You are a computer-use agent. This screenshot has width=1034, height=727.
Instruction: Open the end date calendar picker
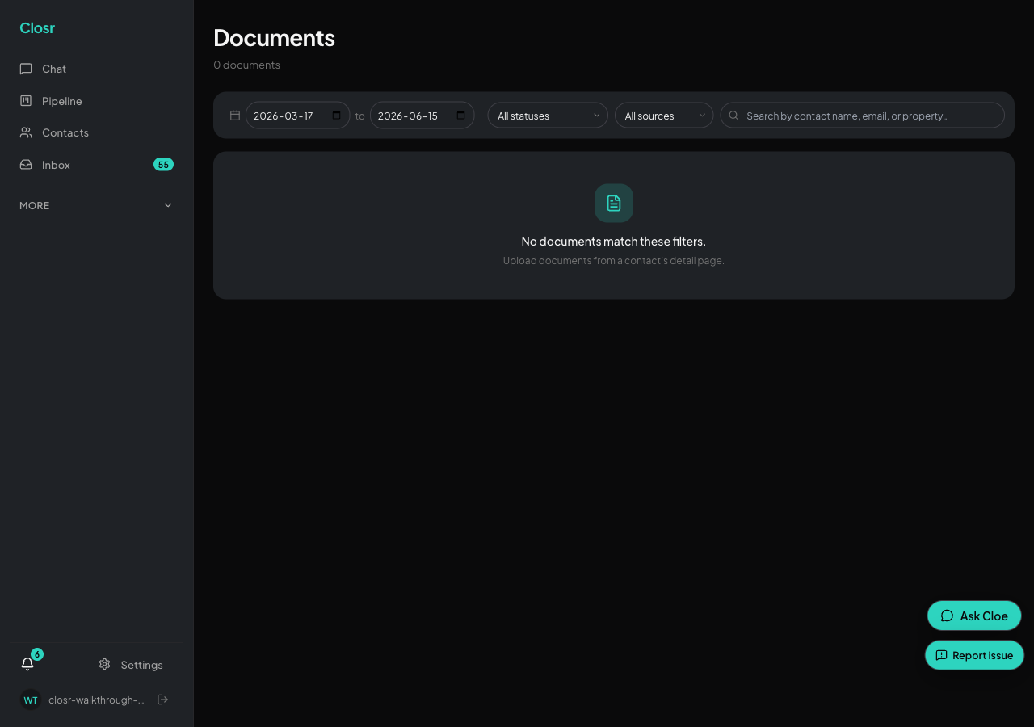click(461, 116)
